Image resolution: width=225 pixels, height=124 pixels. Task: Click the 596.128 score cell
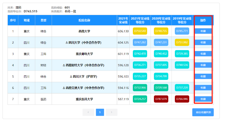(123, 65)
